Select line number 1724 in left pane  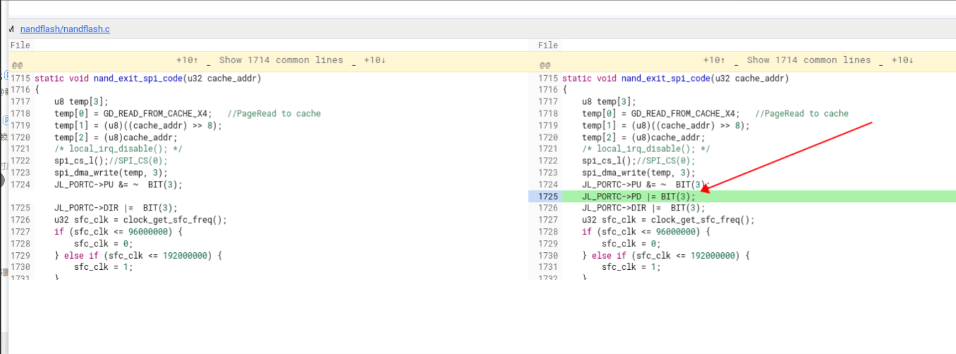point(20,185)
